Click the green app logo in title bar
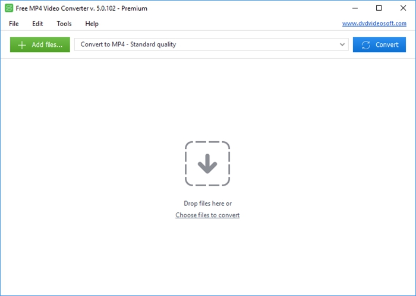416x296 pixels. click(9, 8)
